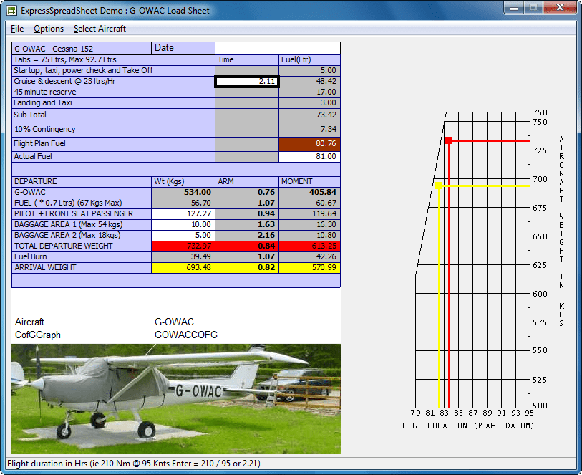The image size is (582, 475).
Task: Click the empty Date input cell
Action: (278, 48)
